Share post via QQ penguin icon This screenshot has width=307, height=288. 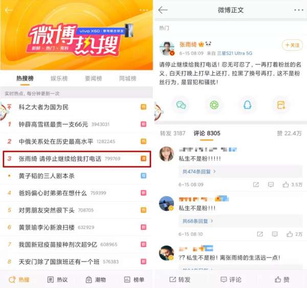(x=247, y=105)
